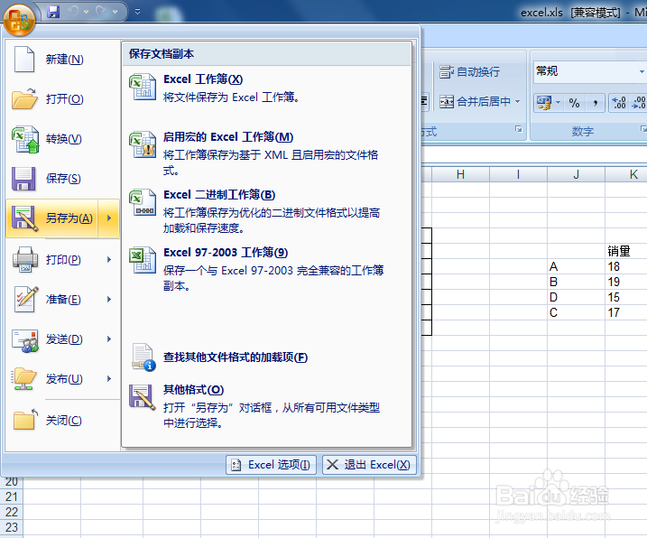The image size is (647, 538).
Task: Click the 转换 convert icon
Action: [x=25, y=139]
